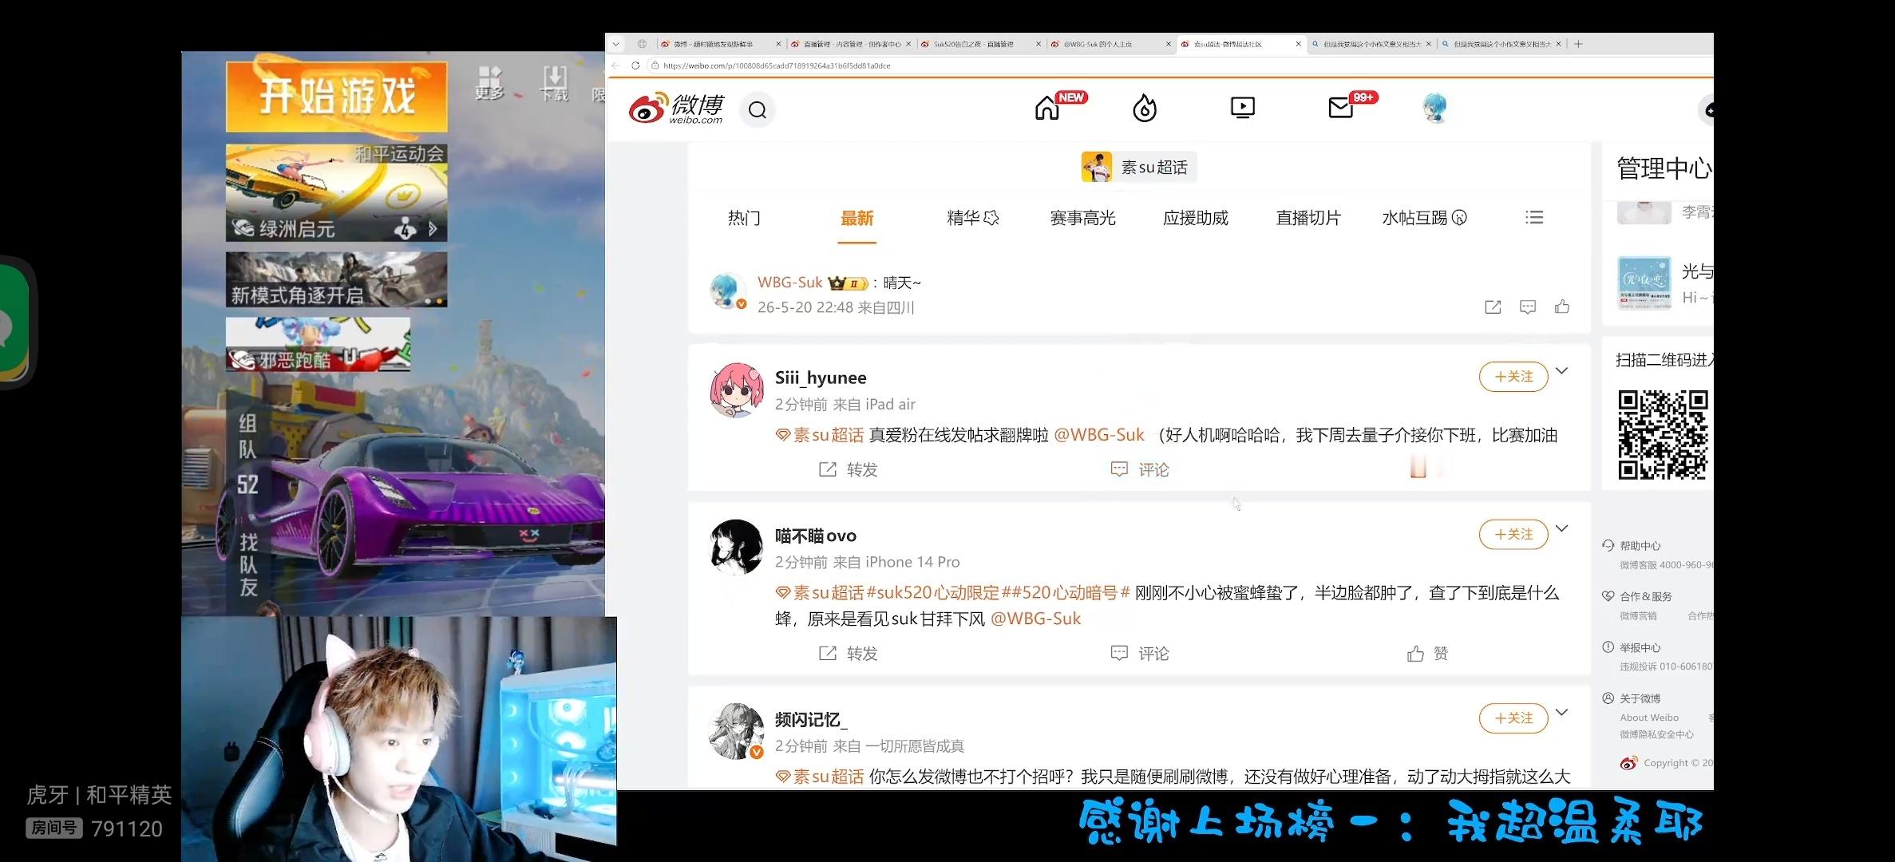Open the list icon after 水帖互踢
1895x862 pixels.
[x=1534, y=217]
